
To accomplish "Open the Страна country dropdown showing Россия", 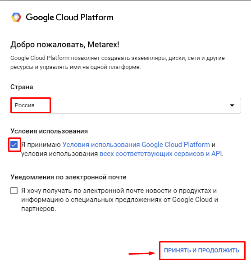I will [126, 105].
